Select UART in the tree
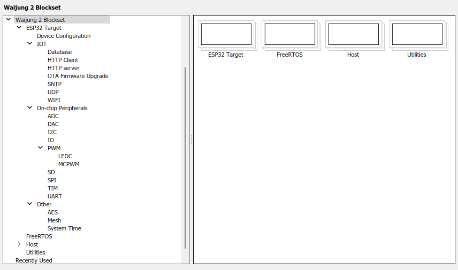Screen dimensions: 458x270 pyautogui.click(x=55, y=196)
